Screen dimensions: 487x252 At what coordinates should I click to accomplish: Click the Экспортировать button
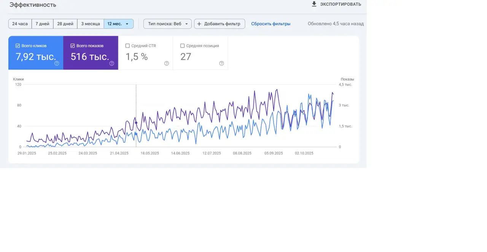click(x=337, y=4)
